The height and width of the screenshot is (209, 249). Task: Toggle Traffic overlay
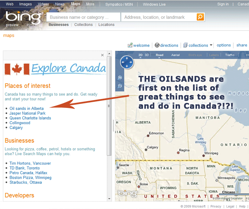[x=230, y=55]
